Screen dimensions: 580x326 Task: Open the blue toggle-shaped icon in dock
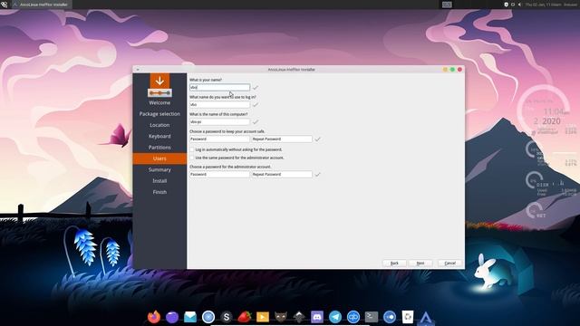[390, 317]
